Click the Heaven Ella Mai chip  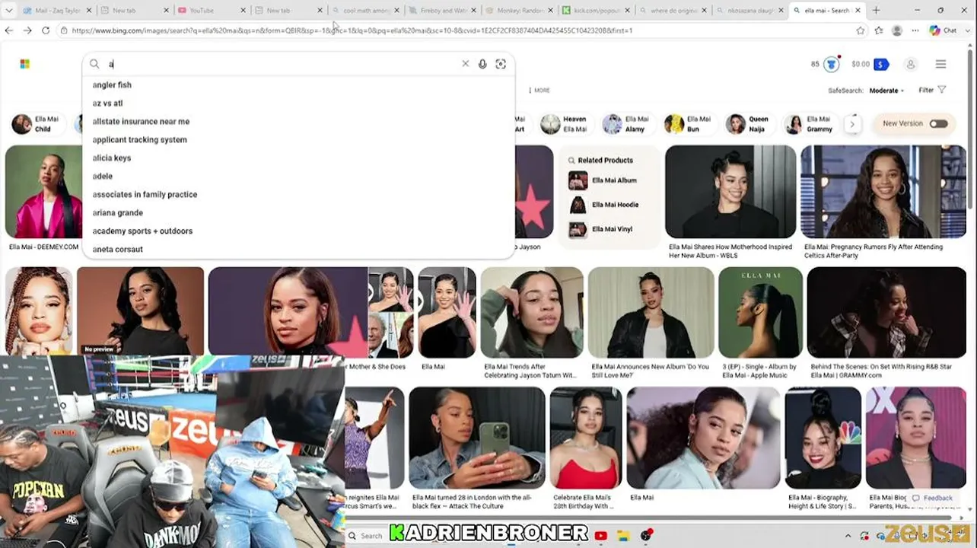564,124
